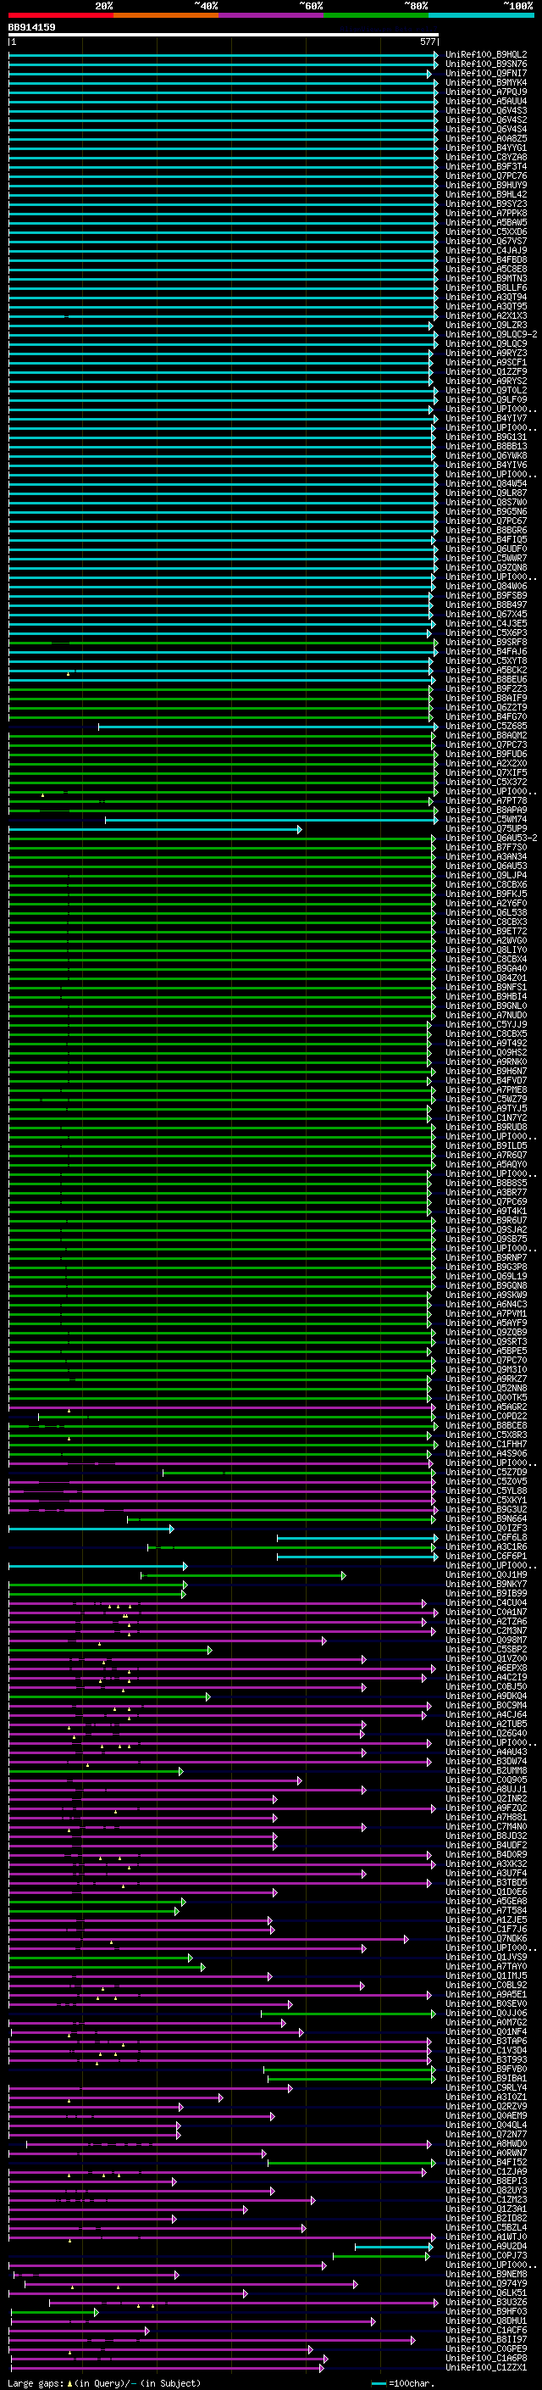
Task: Click the UniRef100_B4FBD8 label
Action: 486,259
